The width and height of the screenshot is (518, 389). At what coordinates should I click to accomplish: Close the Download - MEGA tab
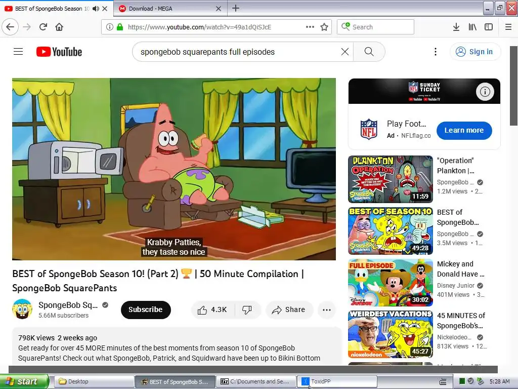tap(219, 9)
